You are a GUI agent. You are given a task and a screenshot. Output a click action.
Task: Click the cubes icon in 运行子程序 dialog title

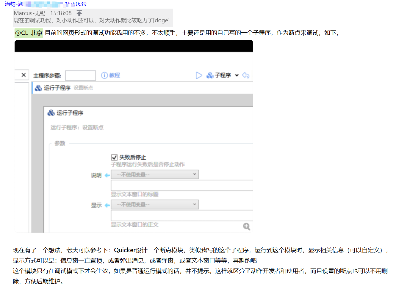pyautogui.click(x=51, y=113)
